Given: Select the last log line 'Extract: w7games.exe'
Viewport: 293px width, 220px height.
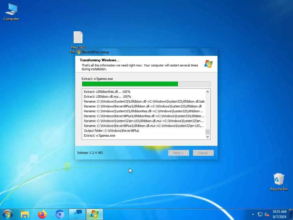Looking at the screenshot, I should coord(99,135).
